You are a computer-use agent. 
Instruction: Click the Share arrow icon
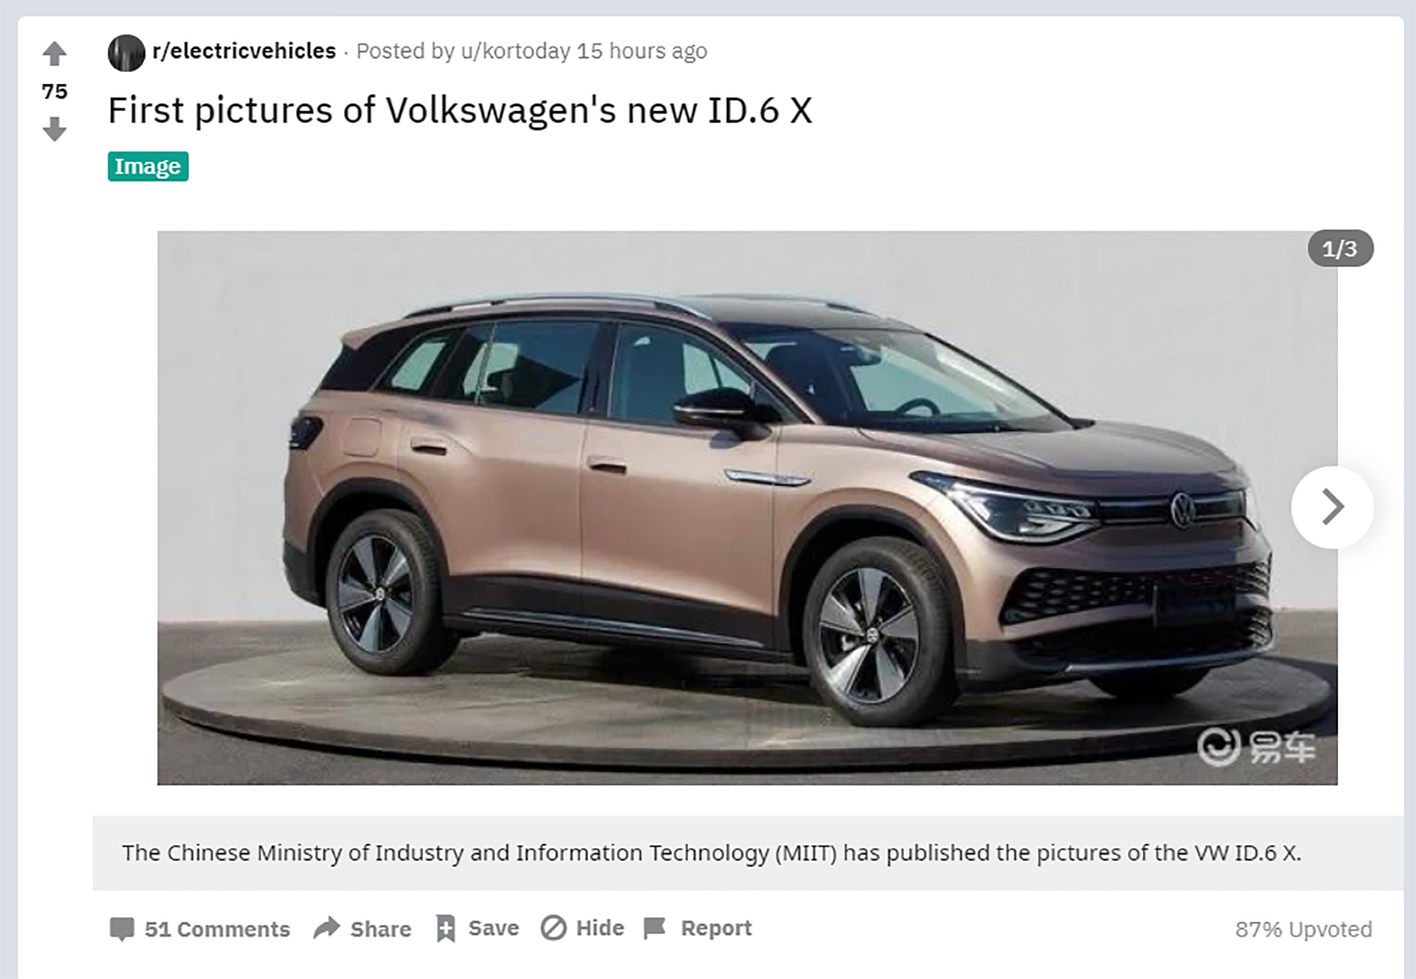tap(327, 928)
